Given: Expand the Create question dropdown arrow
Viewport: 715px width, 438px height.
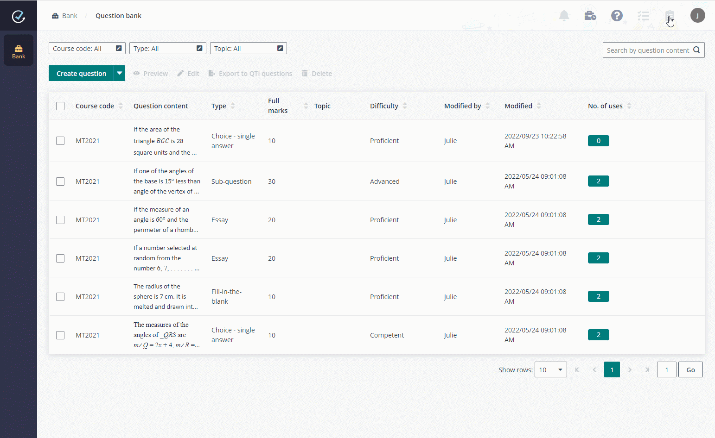Looking at the screenshot, I should [120, 73].
